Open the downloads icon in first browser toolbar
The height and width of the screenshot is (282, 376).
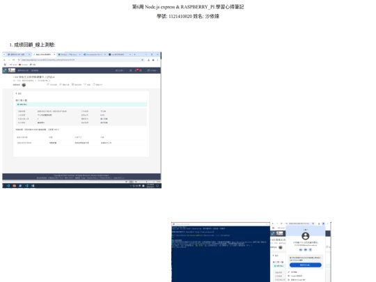click(x=149, y=60)
